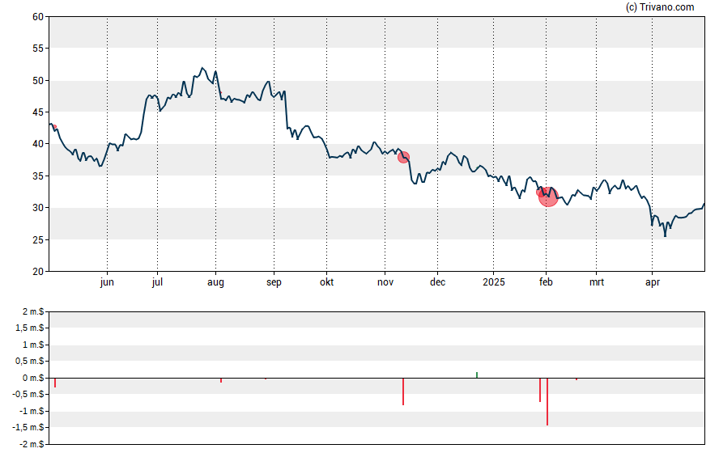Click the '1,5 m.$' axis label

pyautogui.click(x=30, y=328)
